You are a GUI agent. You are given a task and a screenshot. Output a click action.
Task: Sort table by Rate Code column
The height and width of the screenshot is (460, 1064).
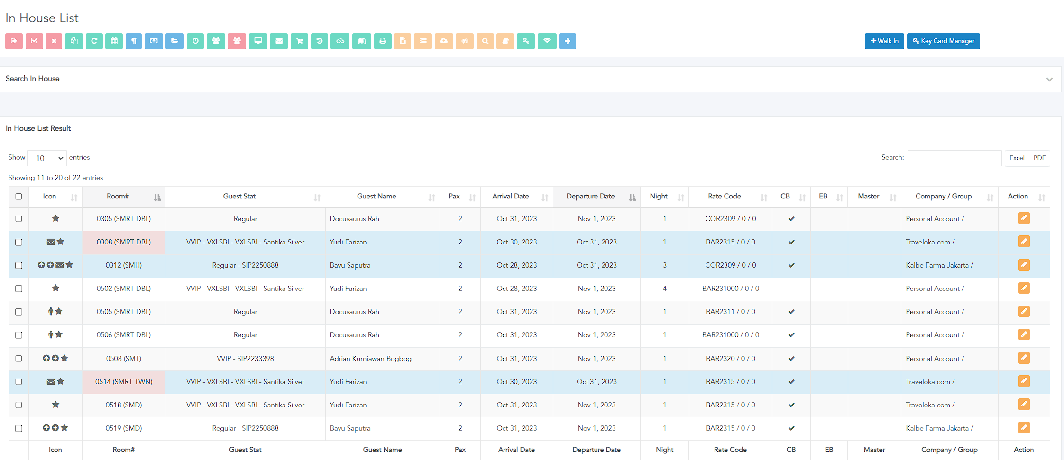coord(730,197)
